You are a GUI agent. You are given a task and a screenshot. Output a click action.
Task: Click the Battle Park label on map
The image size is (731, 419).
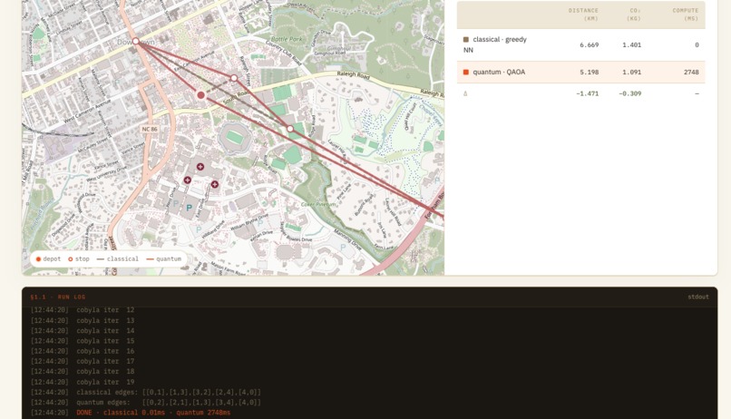[287, 39]
